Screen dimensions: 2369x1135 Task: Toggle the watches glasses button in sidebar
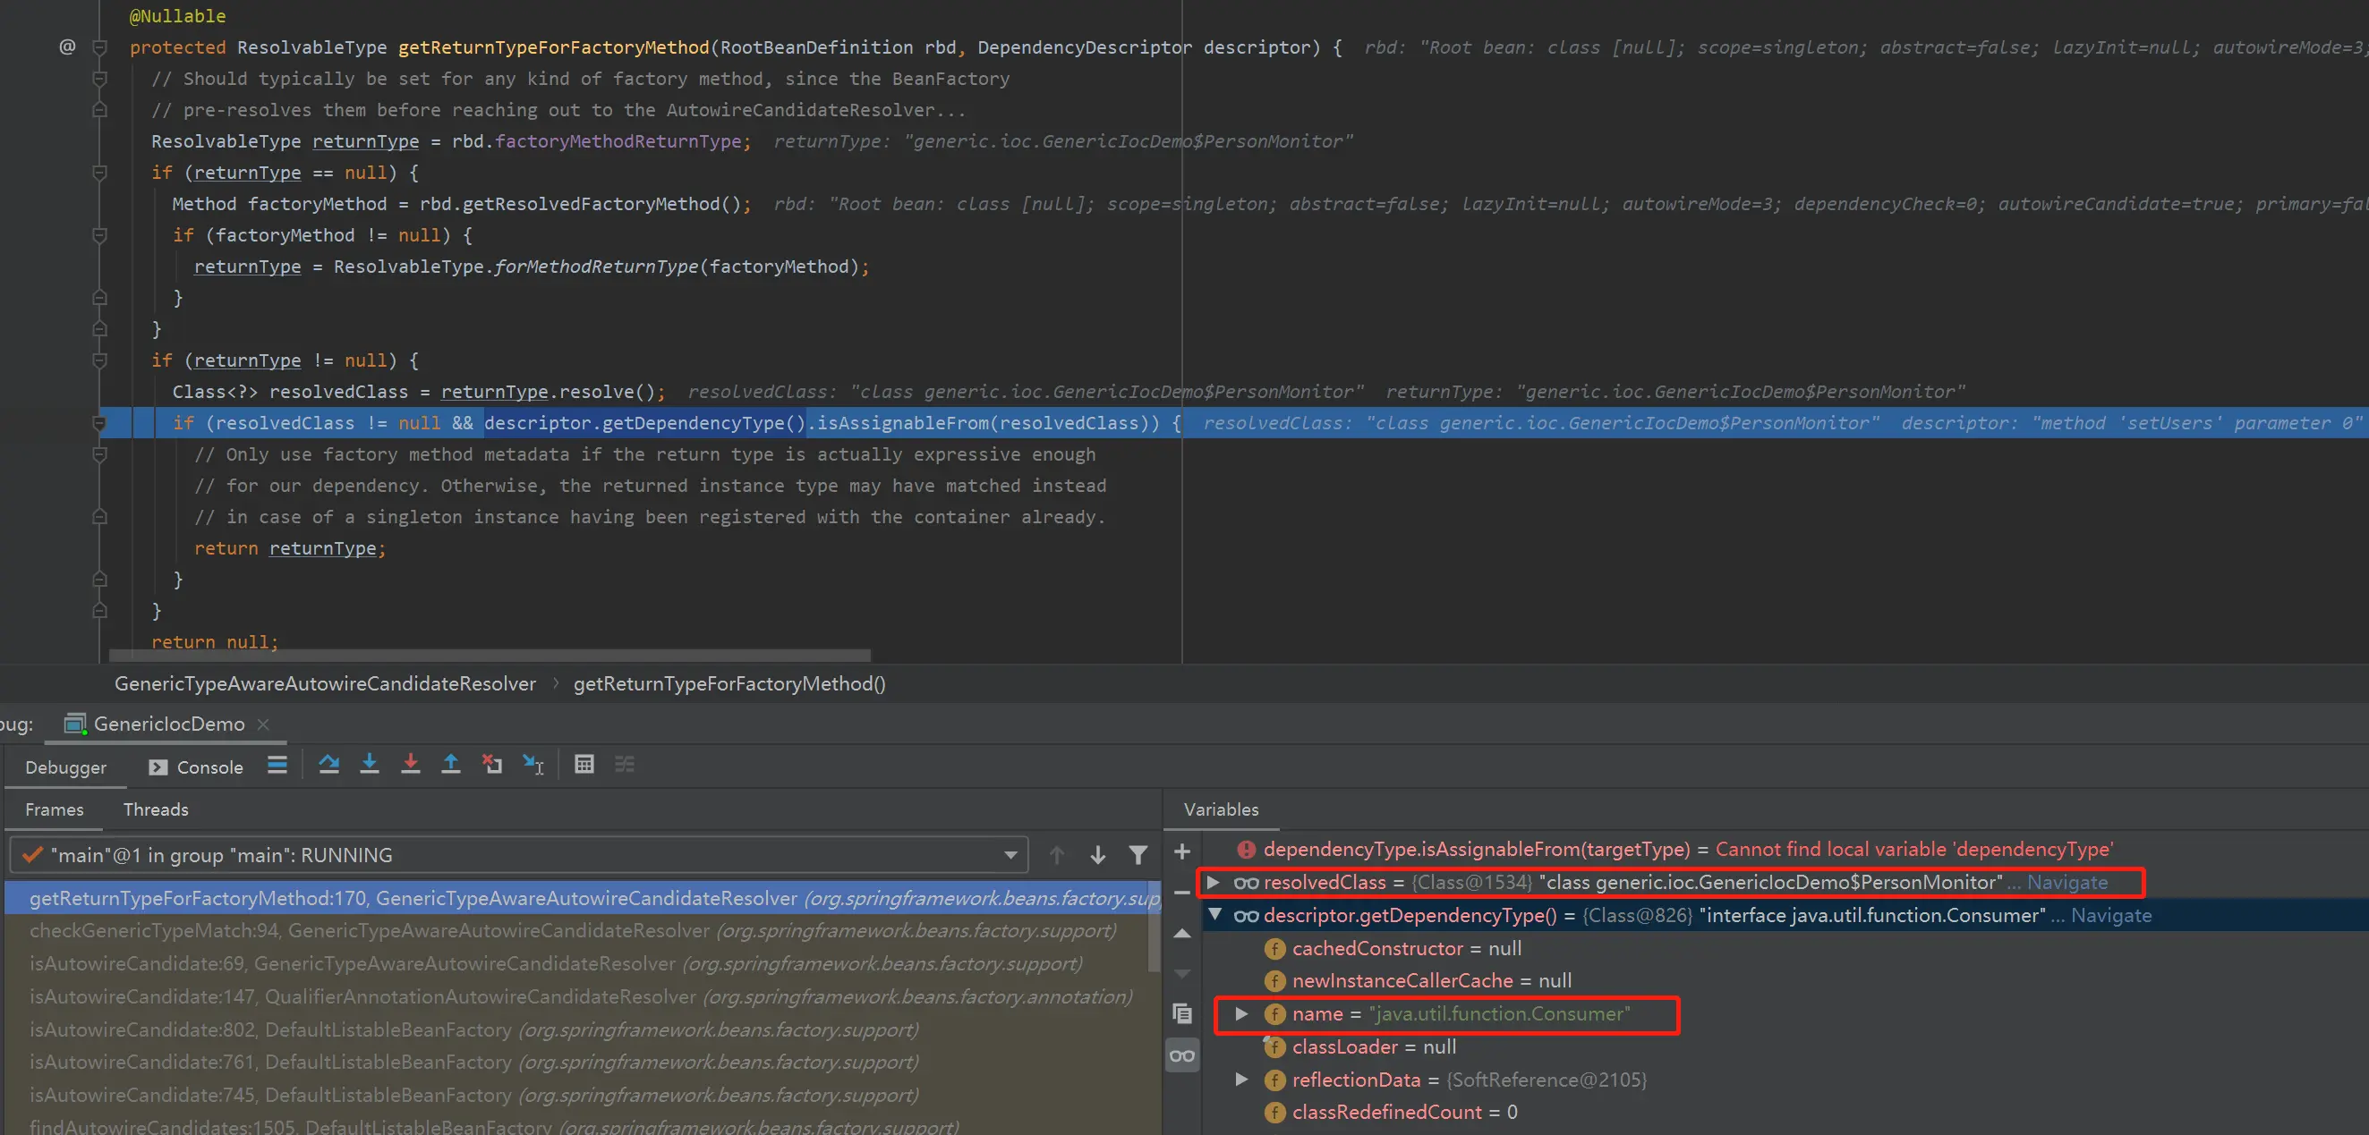pos(1181,1056)
